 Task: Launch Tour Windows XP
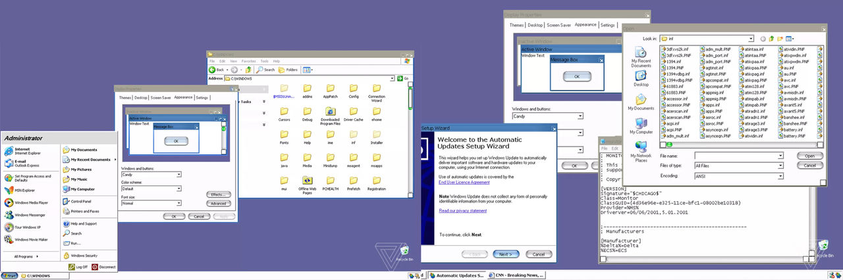pos(23,227)
